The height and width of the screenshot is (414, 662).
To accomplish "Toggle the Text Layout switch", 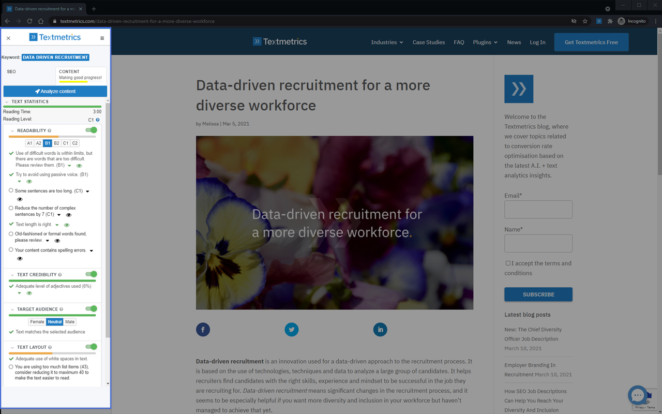I will (x=91, y=347).
